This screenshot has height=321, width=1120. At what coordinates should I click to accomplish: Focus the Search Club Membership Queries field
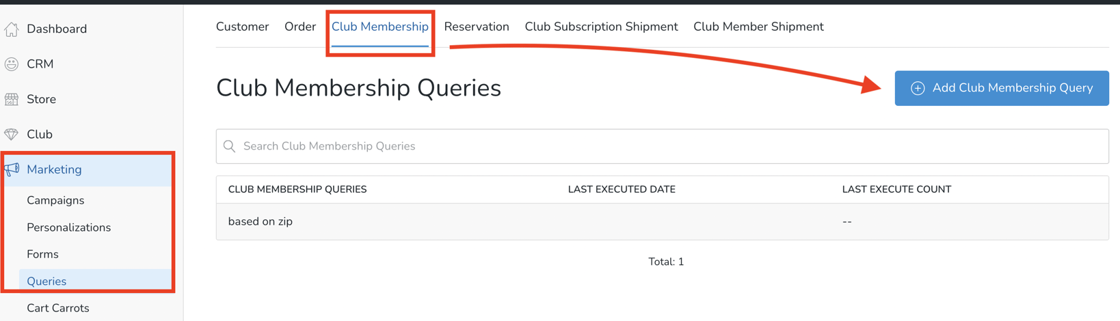[x=662, y=146]
